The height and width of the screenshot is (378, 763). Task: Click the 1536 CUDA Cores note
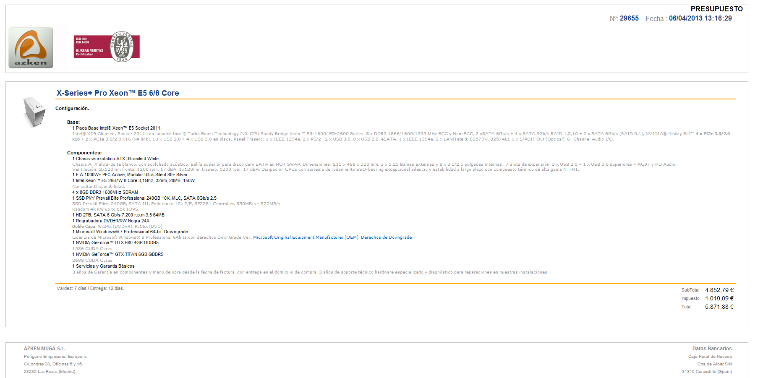click(x=92, y=249)
